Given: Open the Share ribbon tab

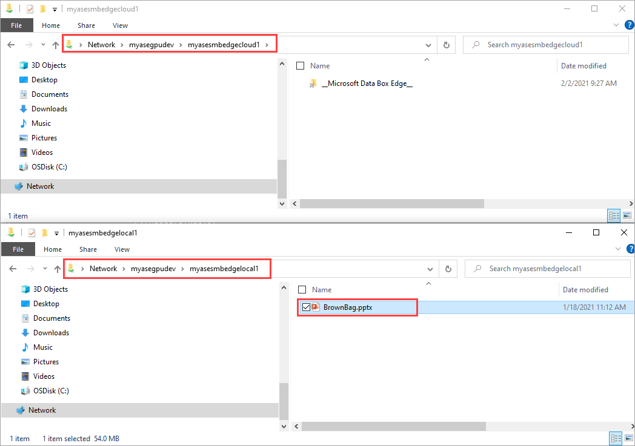Looking at the screenshot, I should coord(86,25).
